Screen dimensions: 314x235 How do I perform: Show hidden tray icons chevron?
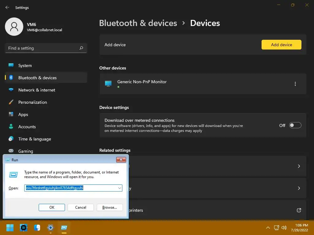coord(268,228)
